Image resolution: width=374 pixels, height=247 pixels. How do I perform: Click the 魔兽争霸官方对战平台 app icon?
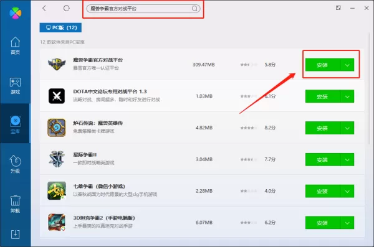click(x=57, y=64)
